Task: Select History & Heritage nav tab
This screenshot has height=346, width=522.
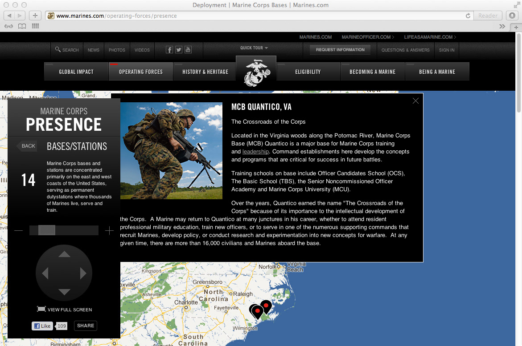Action: click(x=206, y=72)
